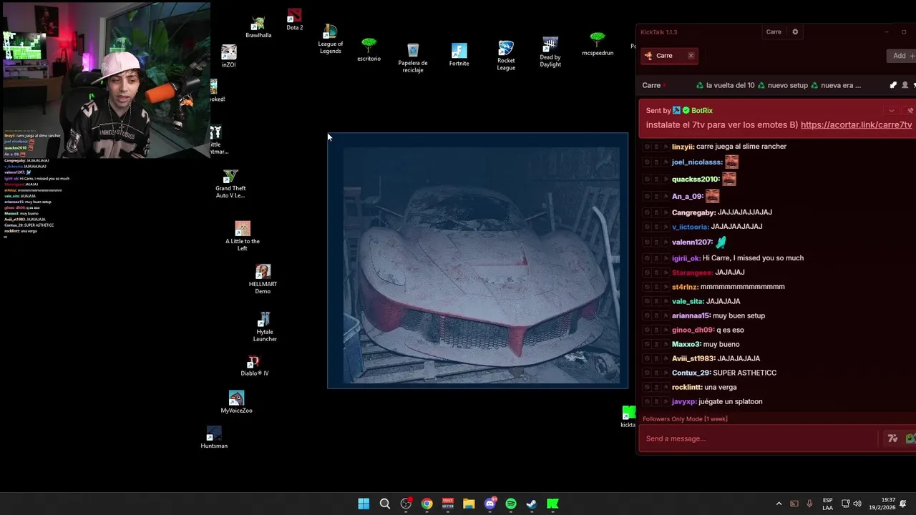
Task: Open the user icon in chat header
Action: [905, 85]
